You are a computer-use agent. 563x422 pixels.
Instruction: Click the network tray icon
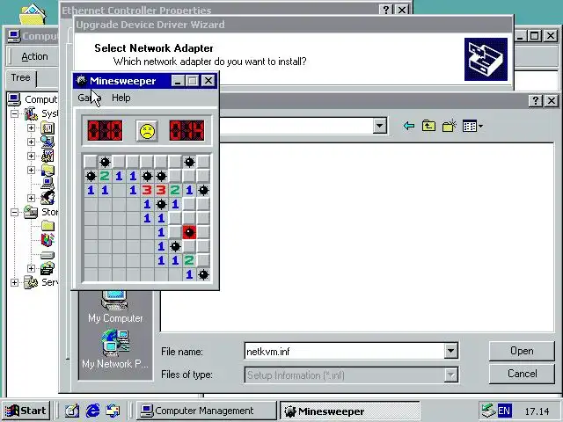488,411
